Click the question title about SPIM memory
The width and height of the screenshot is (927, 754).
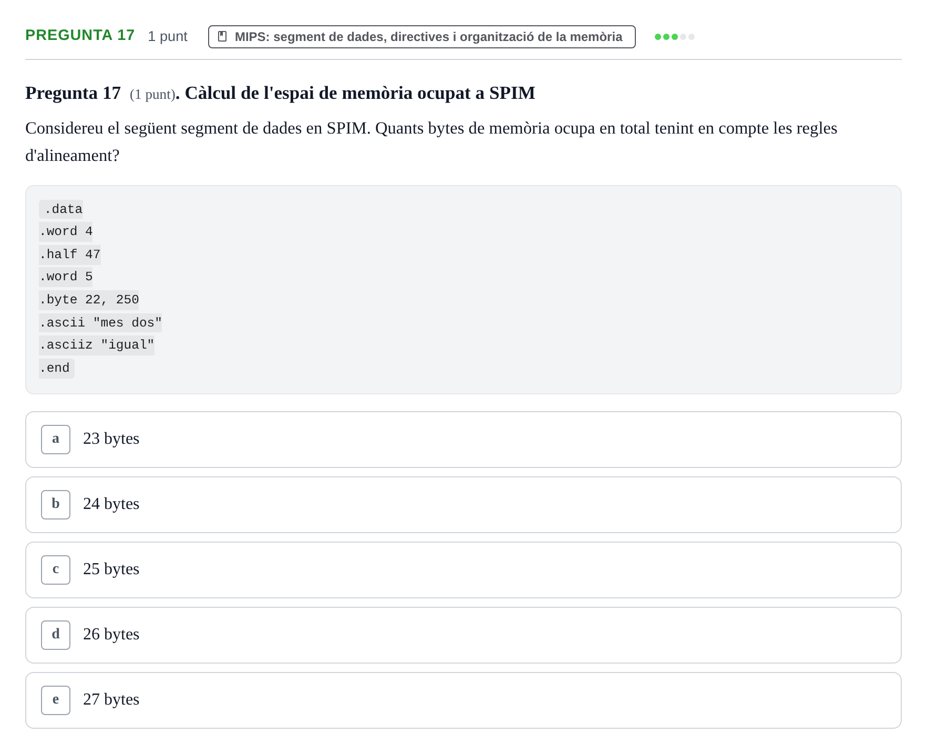tap(280, 93)
